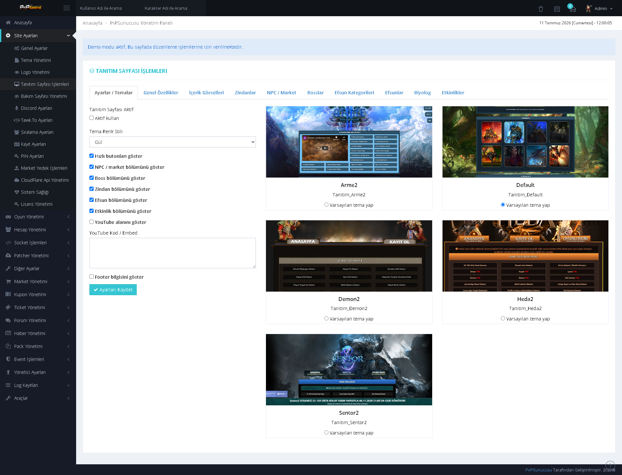The image size is (622, 475).
Task: Click the Market Yönetimi cart icon
Action: tap(8, 282)
